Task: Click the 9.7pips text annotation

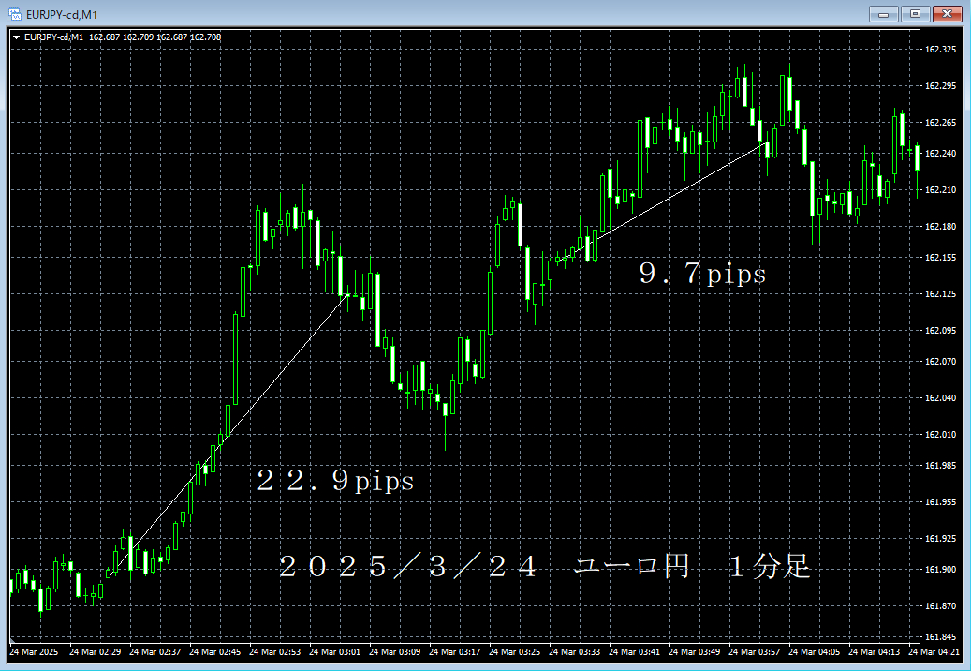Action: pos(702,274)
